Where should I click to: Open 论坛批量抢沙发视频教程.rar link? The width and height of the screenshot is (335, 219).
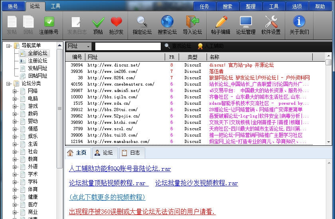(x=197, y=183)
